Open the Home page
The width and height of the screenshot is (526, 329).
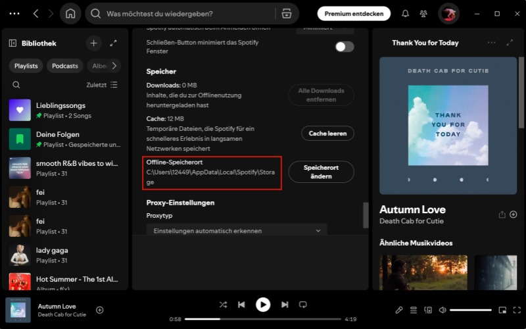[x=70, y=14]
